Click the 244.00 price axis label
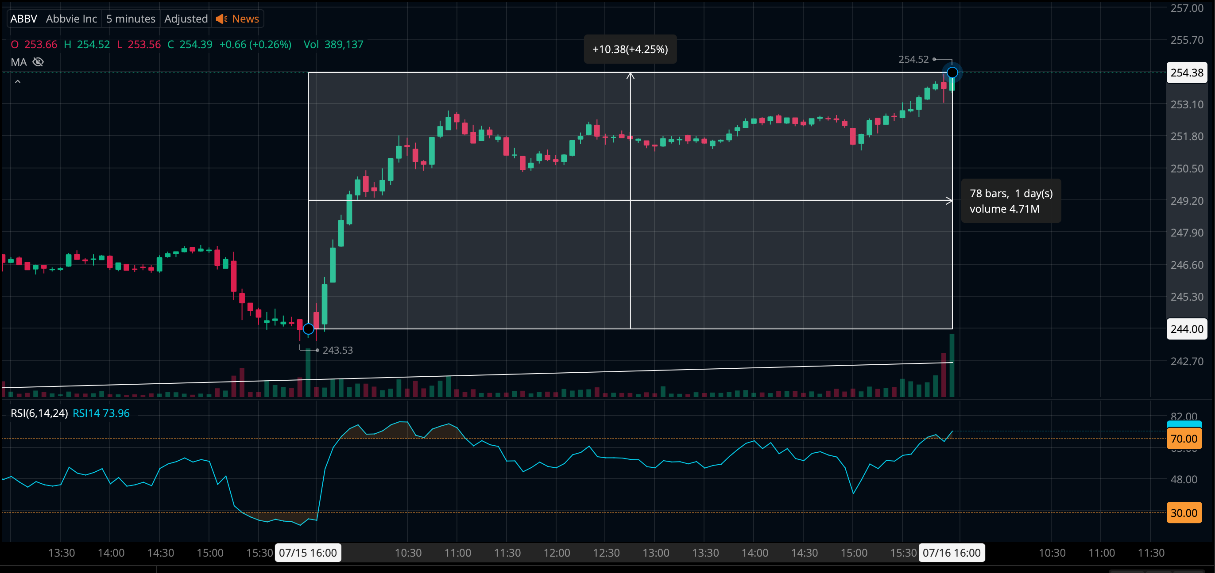 coord(1187,329)
